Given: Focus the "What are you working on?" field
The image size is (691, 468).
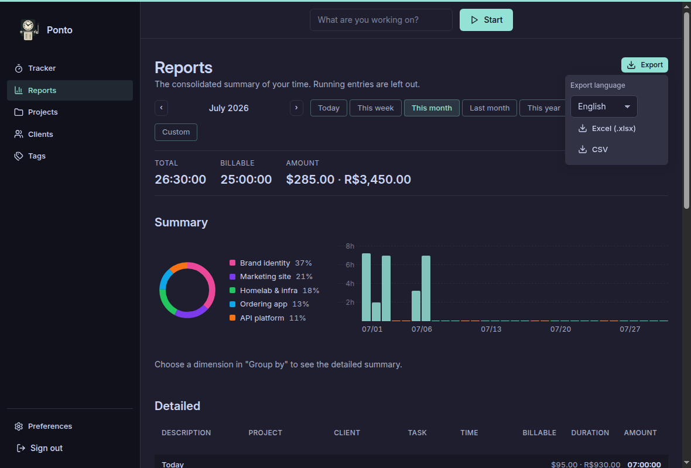Looking at the screenshot, I should point(381,20).
